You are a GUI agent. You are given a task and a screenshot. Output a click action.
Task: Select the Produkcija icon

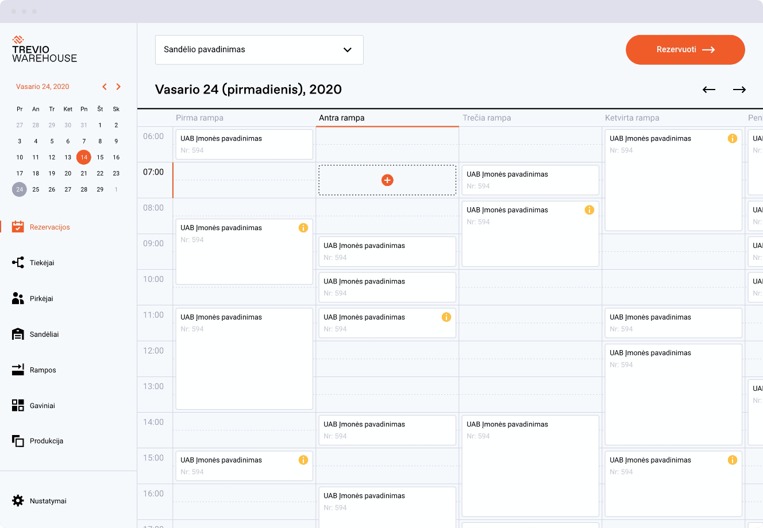click(18, 441)
